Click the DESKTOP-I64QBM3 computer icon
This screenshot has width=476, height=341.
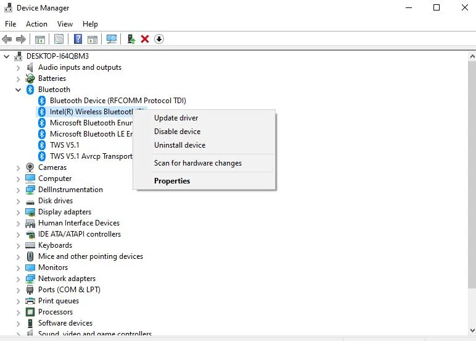pos(18,56)
